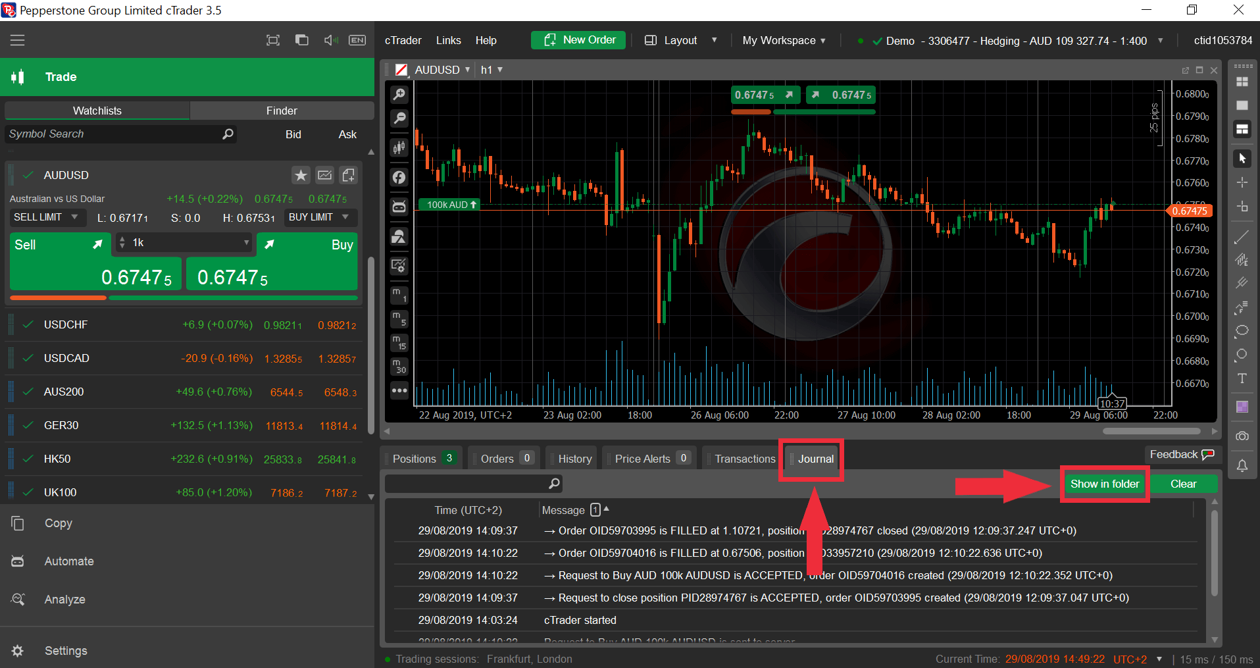Toggle fullscreen mode icon in header
Screen dimensions: 1260x668
click(273, 40)
